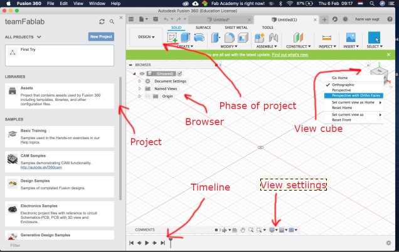
Task: Choose Reset Front in view menu
Action: 341,120
